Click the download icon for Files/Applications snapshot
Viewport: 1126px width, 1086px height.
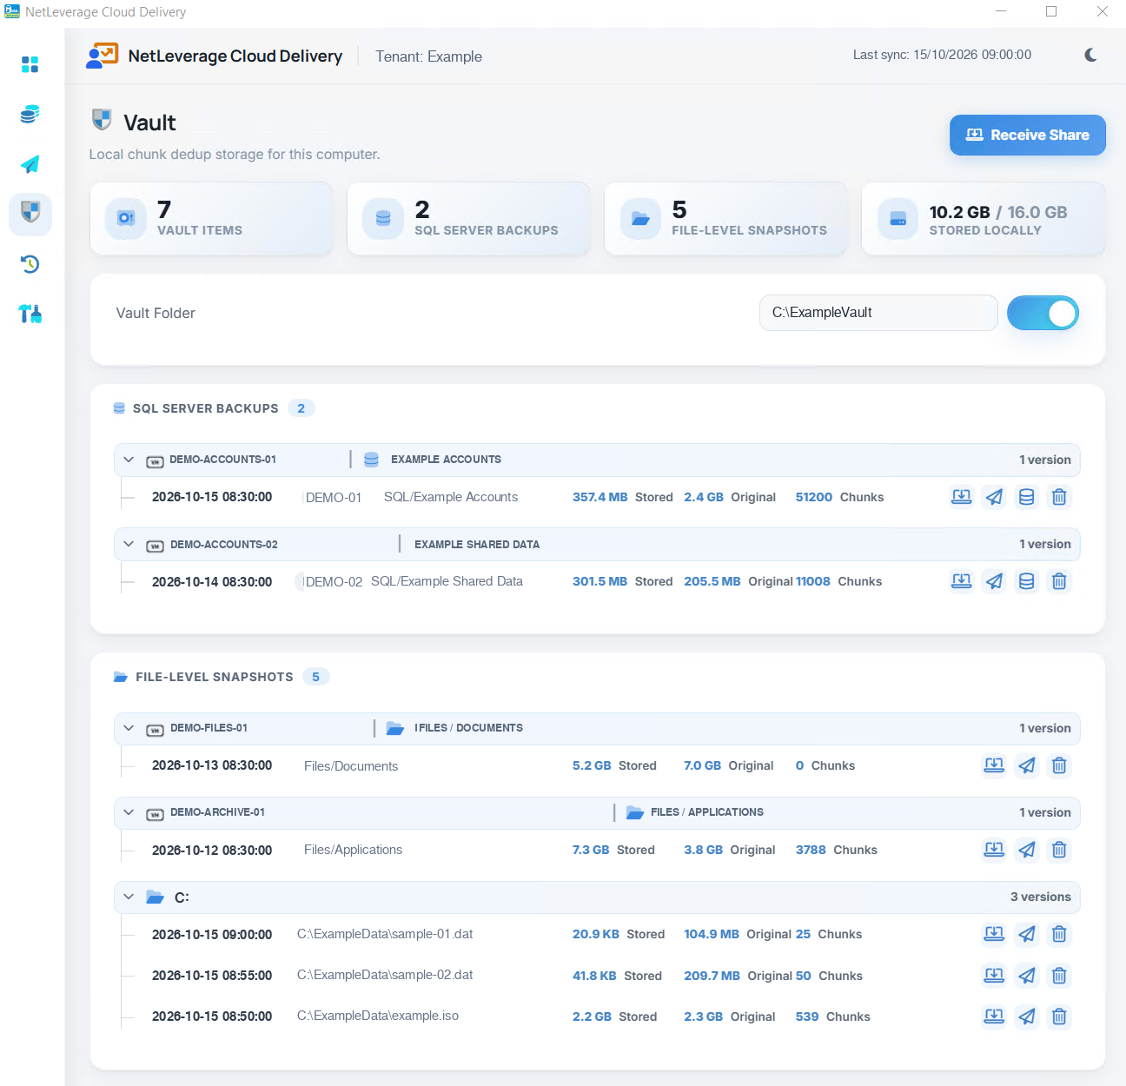(x=994, y=850)
